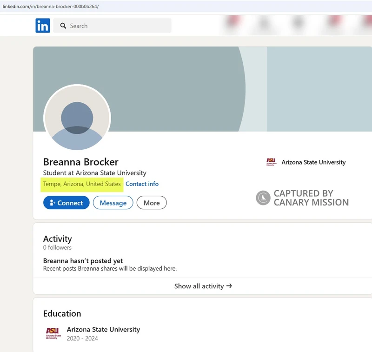Click the profile name Breanna Brocker

click(x=80, y=162)
